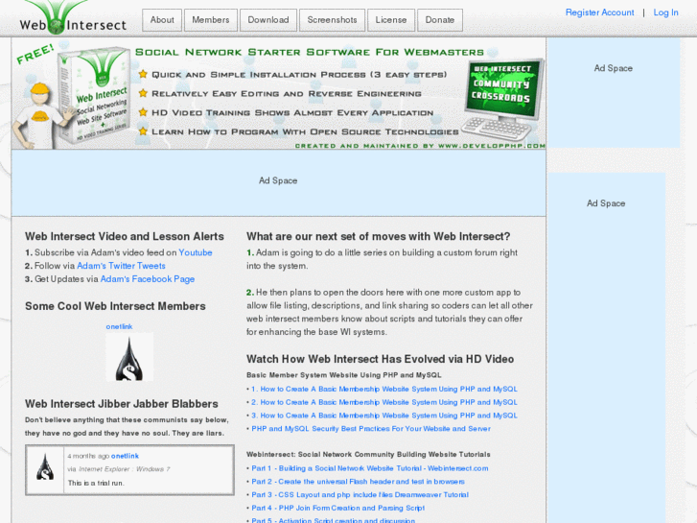The height and width of the screenshot is (523, 697).
Task: Click the small avatar in the blab post
Action: pyautogui.click(x=45, y=467)
